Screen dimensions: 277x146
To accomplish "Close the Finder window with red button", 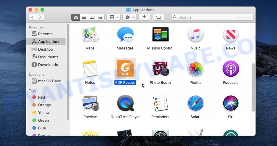I will coord(30,10).
